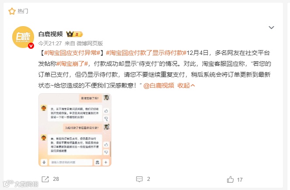
Task: Open the post options chevron menu
Action: pyautogui.click(x=271, y=27)
